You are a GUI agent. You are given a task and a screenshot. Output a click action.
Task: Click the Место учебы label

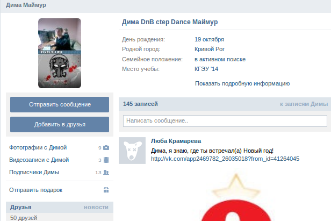click(x=141, y=69)
